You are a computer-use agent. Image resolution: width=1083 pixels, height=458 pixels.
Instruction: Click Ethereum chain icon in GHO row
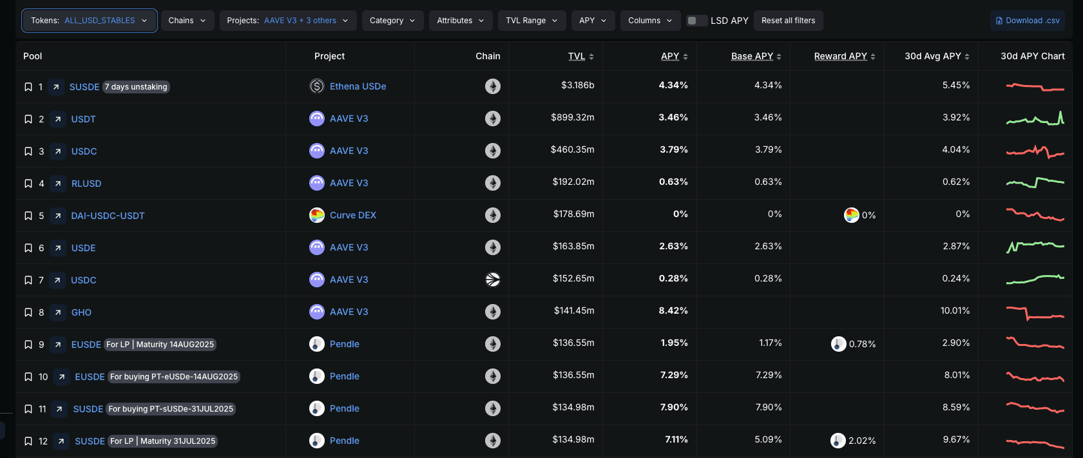pos(493,312)
